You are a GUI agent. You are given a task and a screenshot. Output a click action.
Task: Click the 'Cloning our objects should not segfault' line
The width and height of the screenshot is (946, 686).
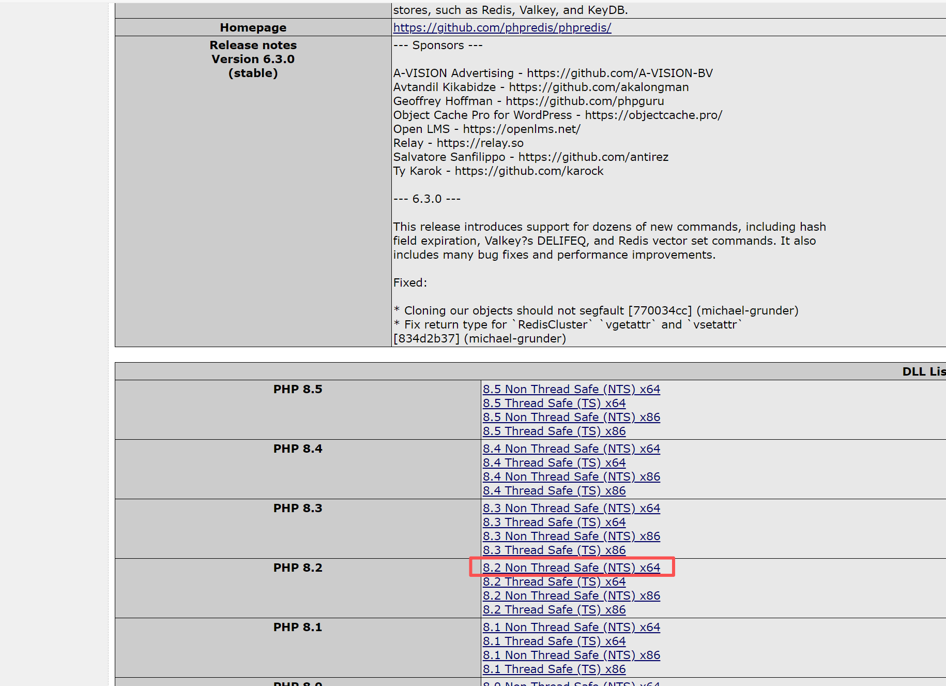(596, 310)
